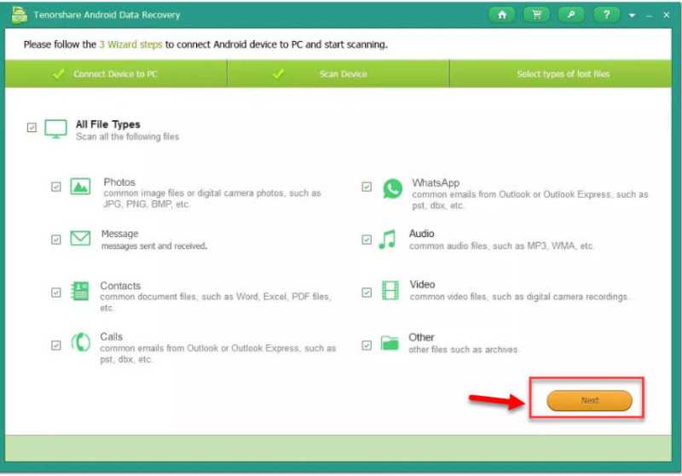682x476 pixels.
Task: Uncheck the All File Types checkbox
Action: (x=32, y=127)
